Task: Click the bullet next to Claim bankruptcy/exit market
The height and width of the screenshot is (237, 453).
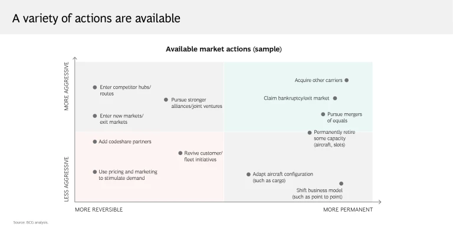Action: 335,98
